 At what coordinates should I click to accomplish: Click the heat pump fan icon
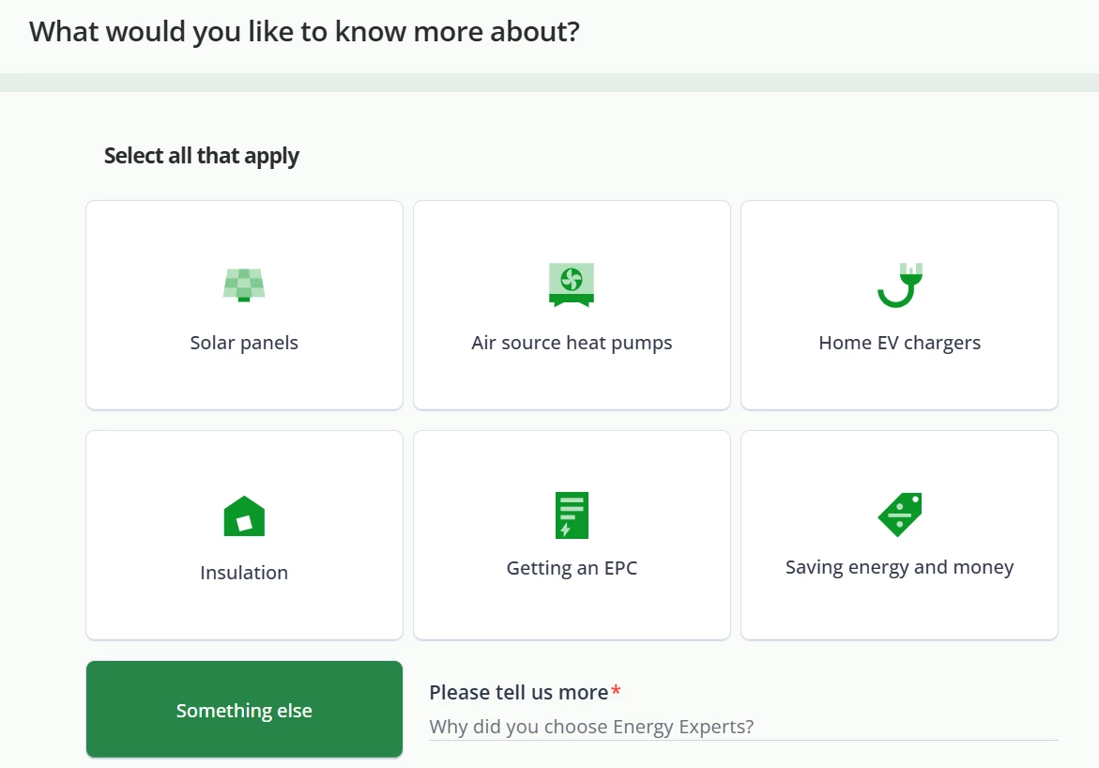(x=572, y=284)
